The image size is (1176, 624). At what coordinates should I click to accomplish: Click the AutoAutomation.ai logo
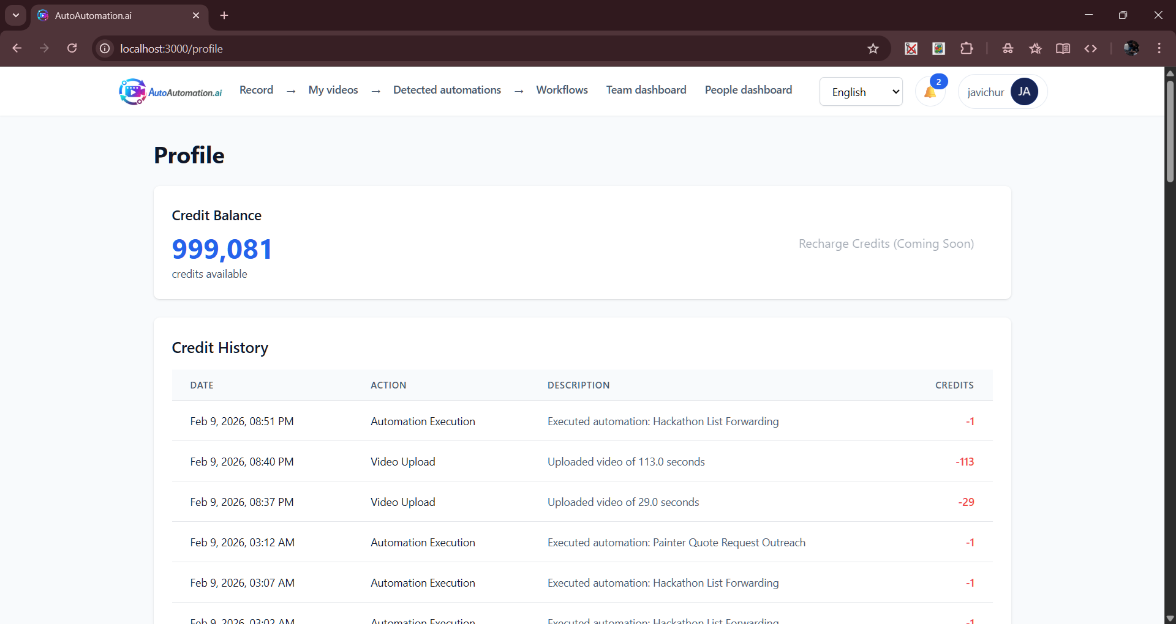pyautogui.click(x=170, y=92)
